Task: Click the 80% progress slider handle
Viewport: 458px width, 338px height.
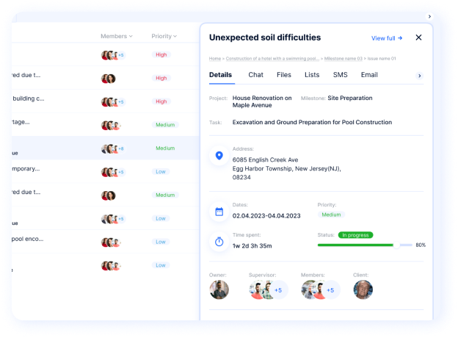Action: 397,245
